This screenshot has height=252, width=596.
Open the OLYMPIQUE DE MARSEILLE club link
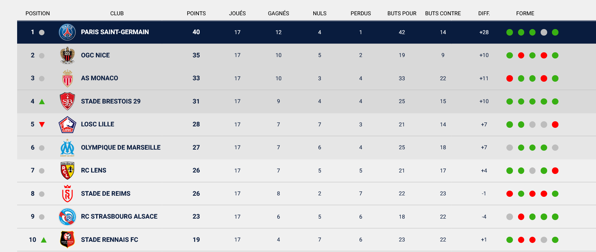point(121,147)
